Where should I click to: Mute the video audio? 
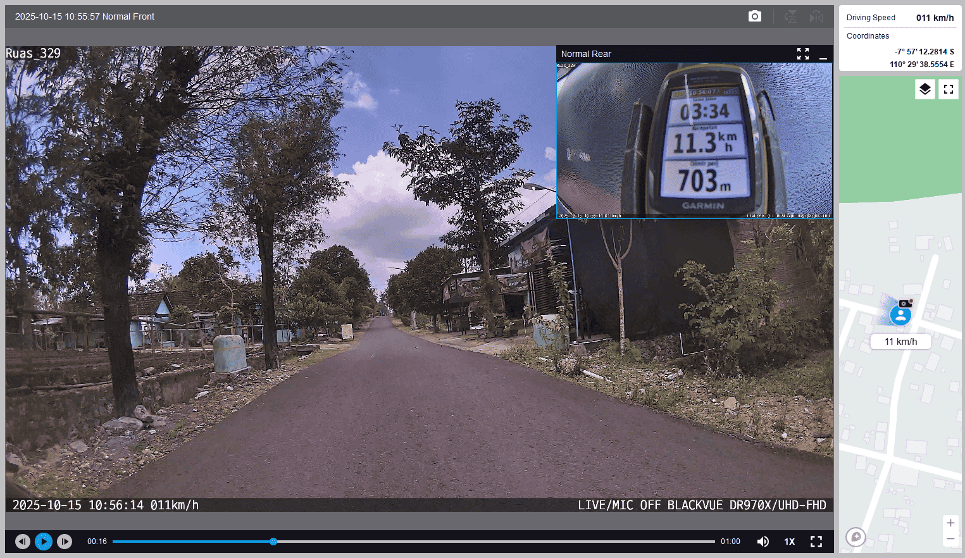coord(763,542)
